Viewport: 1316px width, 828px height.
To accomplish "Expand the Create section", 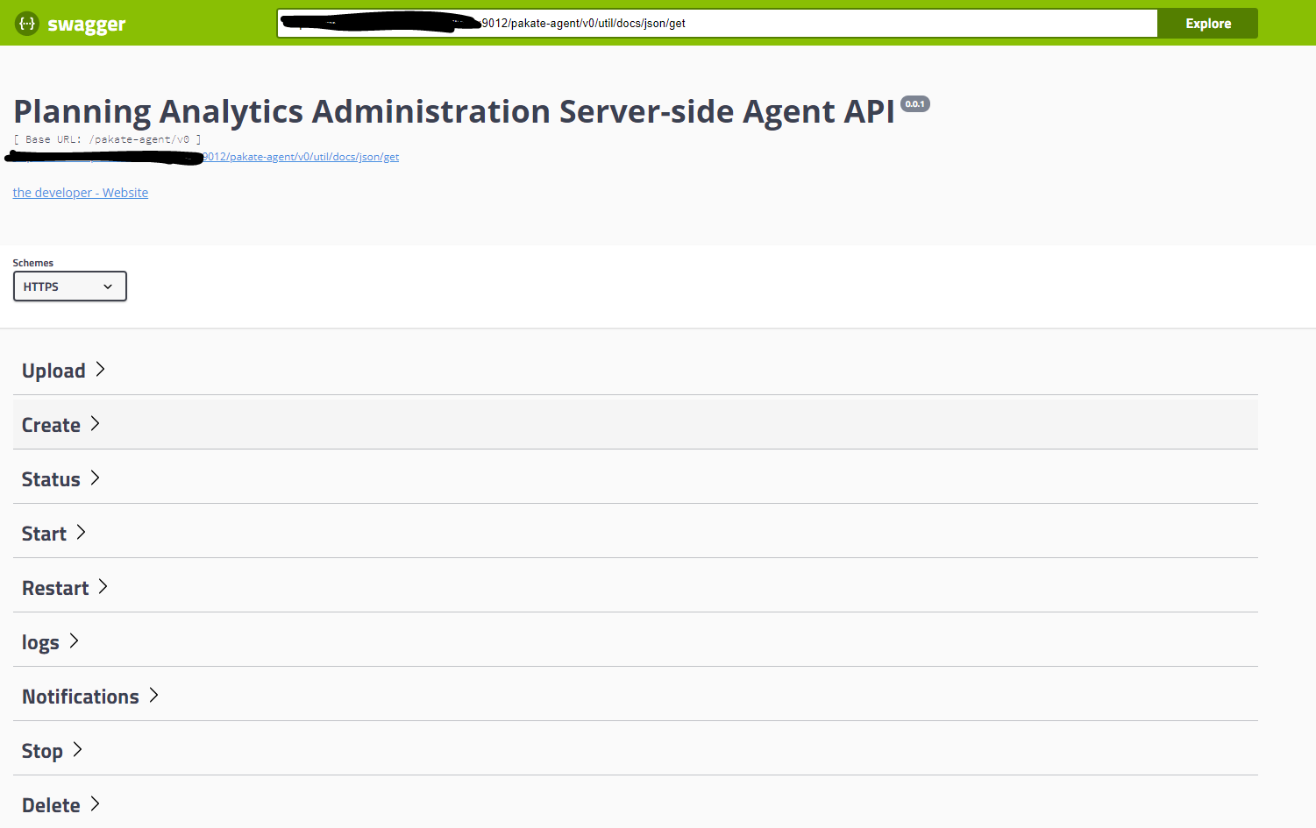I will (x=636, y=424).
